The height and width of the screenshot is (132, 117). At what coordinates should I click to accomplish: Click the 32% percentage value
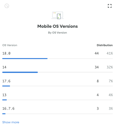pyautogui.click(x=110, y=67)
